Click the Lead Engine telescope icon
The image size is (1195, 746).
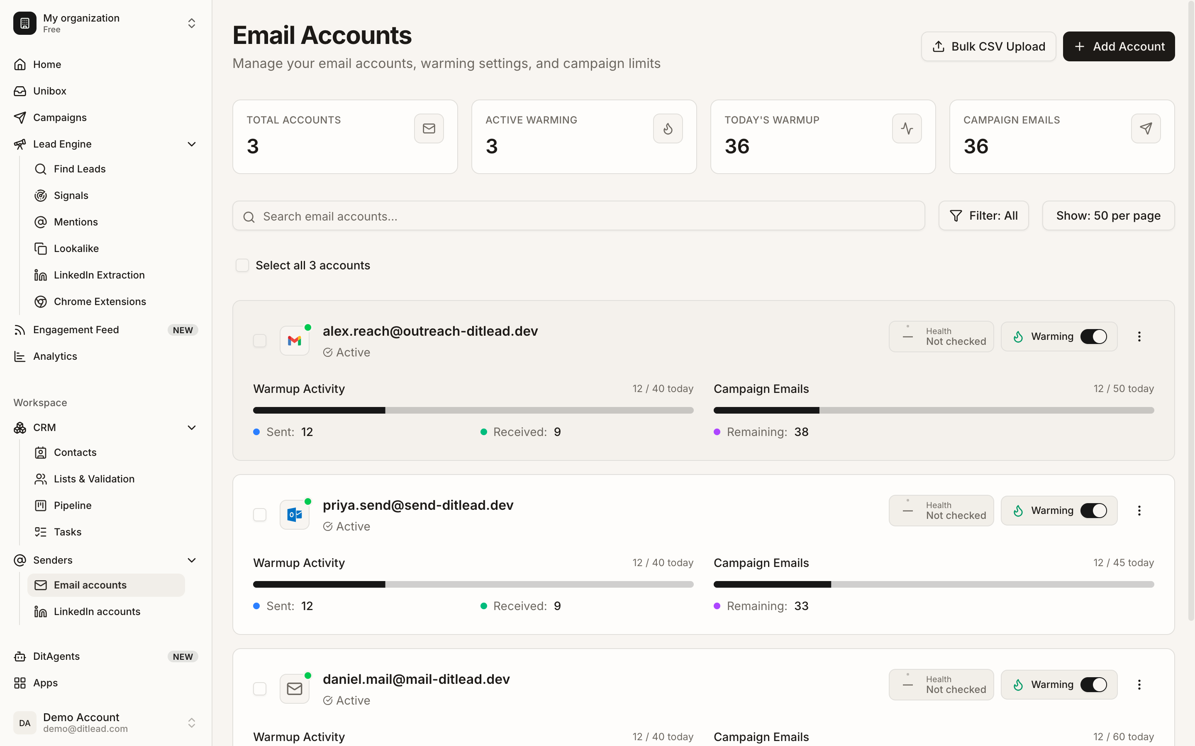(20, 144)
